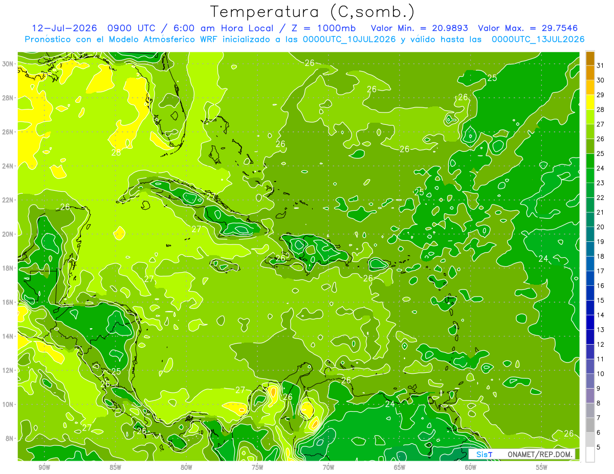Click the "20" value on the color scale
The width and height of the screenshot is (614, 474).
(601, 227)
